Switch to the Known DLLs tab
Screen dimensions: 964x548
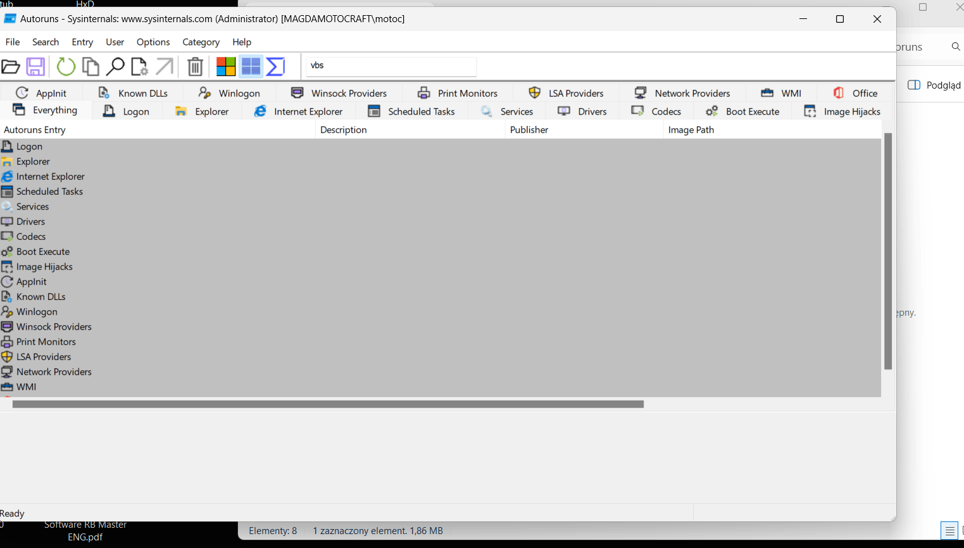133,93
